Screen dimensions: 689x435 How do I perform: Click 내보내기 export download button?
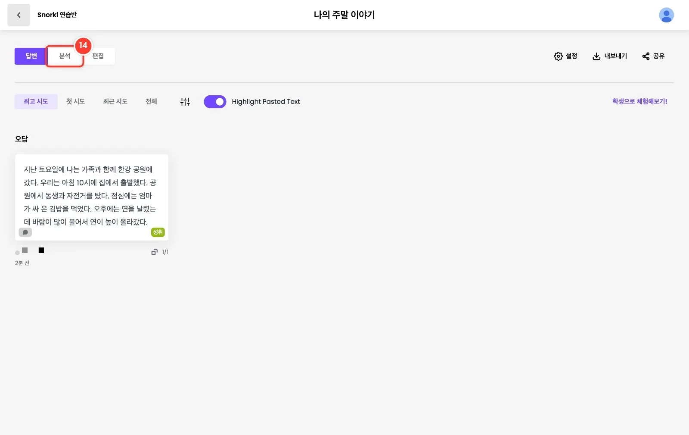pyautogui.click(x=610, y=56)
